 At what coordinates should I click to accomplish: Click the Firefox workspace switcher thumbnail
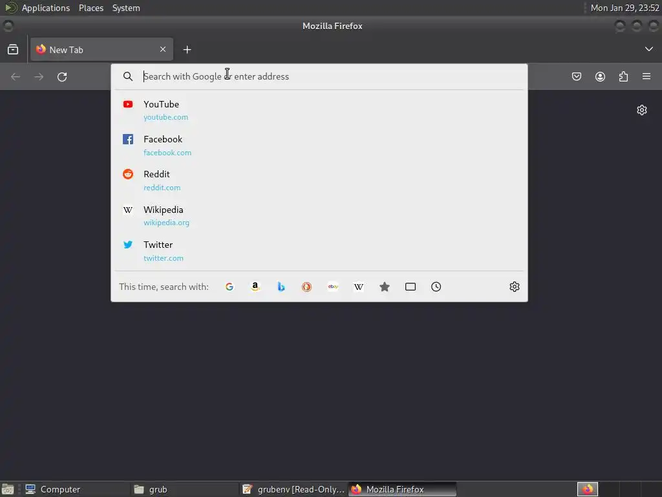click(588, 489)
